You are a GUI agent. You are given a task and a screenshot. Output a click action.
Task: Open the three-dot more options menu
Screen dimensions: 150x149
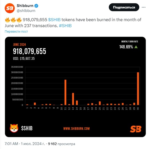click(143, 7)
